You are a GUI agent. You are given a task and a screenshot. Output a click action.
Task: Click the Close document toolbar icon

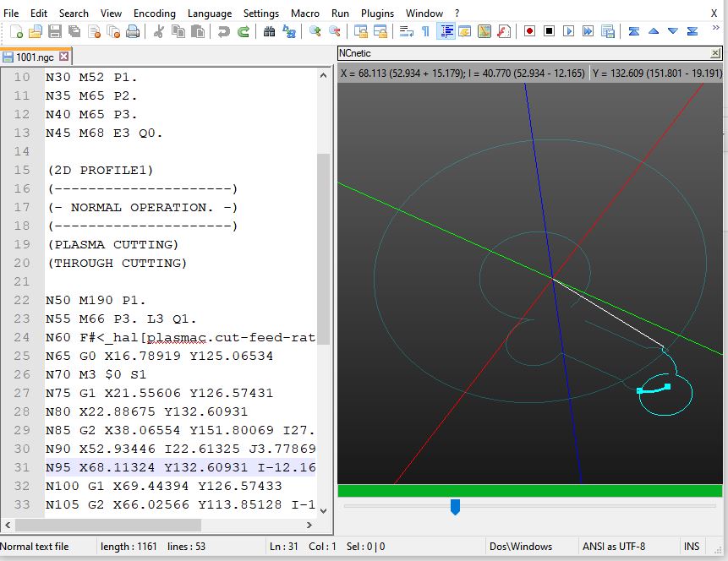94,31
